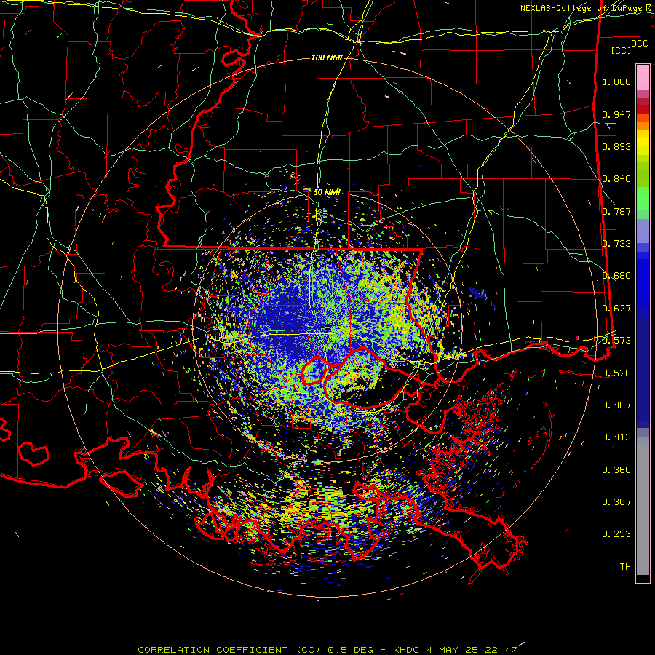
Task: Click the 0.413 color scale value
Action: [x=616, y=437]
